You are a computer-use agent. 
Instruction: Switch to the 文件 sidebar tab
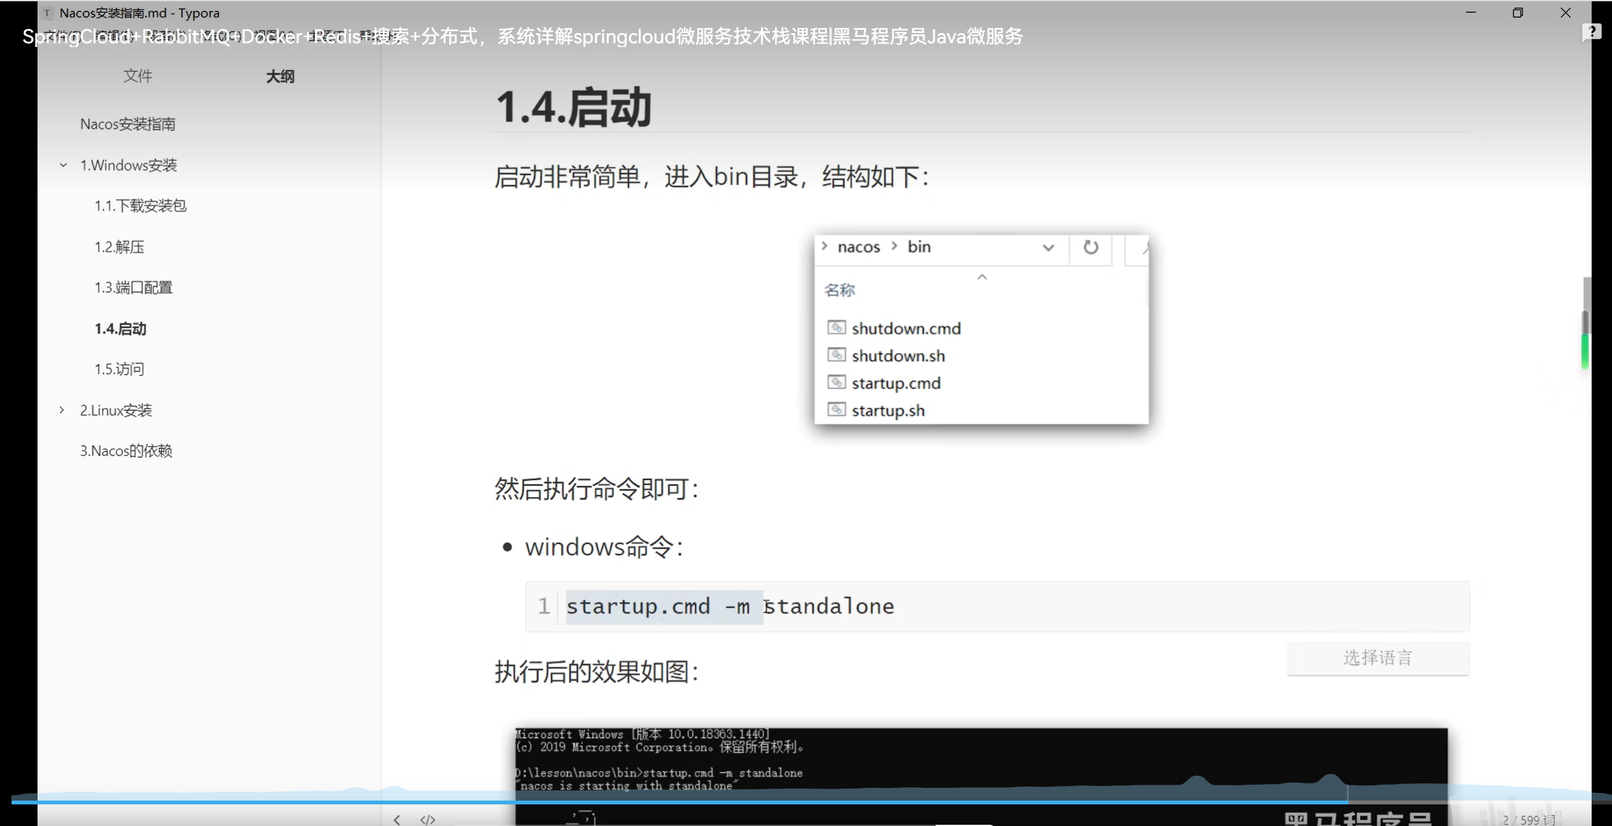click(137, 76)
